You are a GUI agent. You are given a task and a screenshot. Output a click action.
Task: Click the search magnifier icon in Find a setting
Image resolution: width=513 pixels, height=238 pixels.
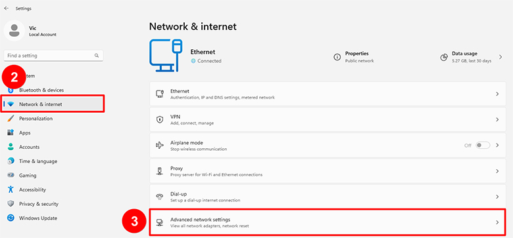(x=97, y=56)
